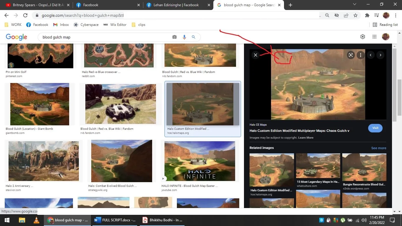Open the clips bookmarks folder
The height and width of the screenshot is (226, 402).
[138, 25]
